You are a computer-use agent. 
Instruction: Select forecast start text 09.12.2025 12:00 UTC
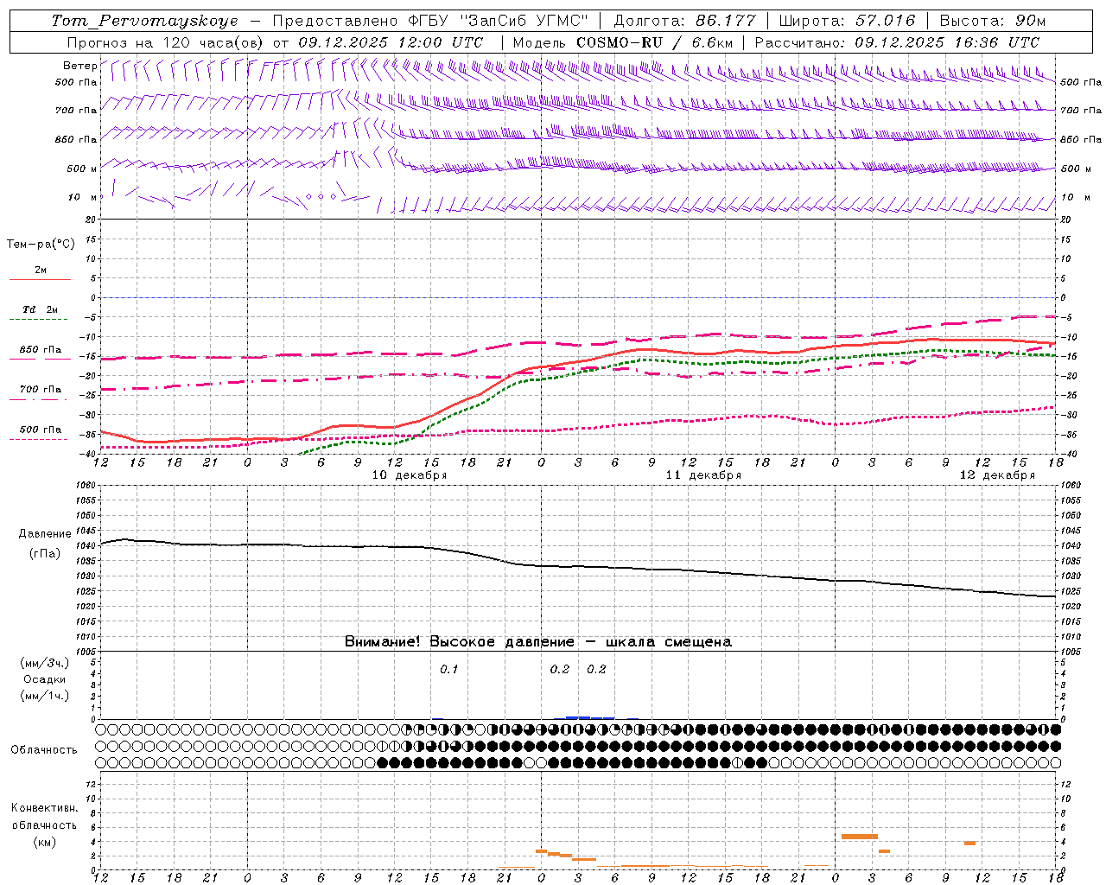pyautogui.click(x=391, y=42)
